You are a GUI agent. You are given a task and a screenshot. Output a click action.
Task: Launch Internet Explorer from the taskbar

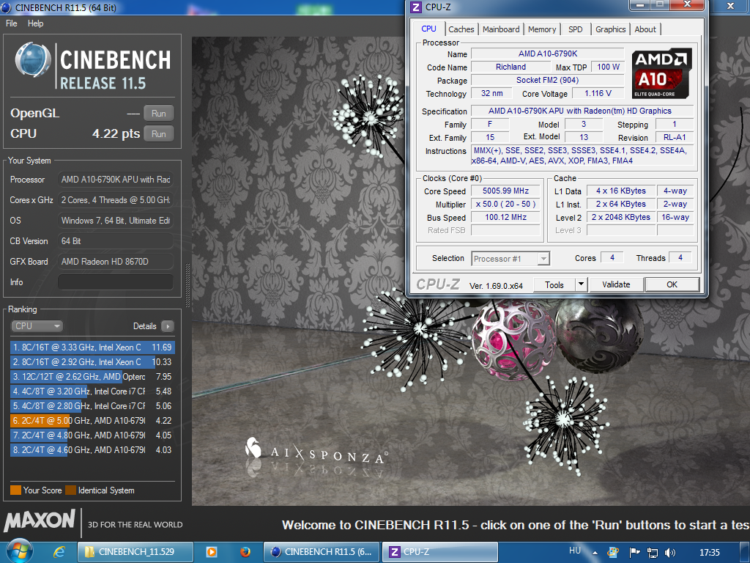59,552
